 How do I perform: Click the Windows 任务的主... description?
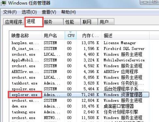click(123, 83)
